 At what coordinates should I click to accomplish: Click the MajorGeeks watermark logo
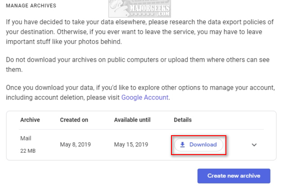click(x=139, y=9)
